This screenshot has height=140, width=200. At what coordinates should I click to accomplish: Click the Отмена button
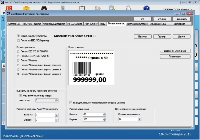pos(162,19)
